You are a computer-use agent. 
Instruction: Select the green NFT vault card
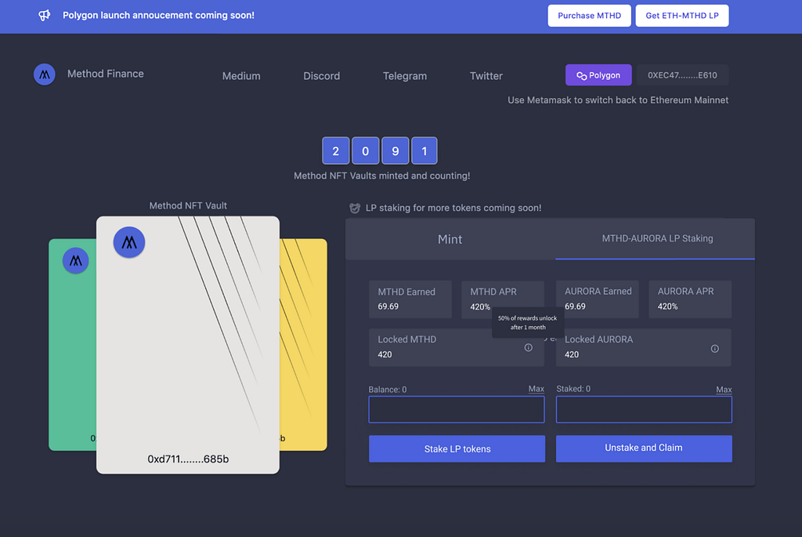point(73,345)
